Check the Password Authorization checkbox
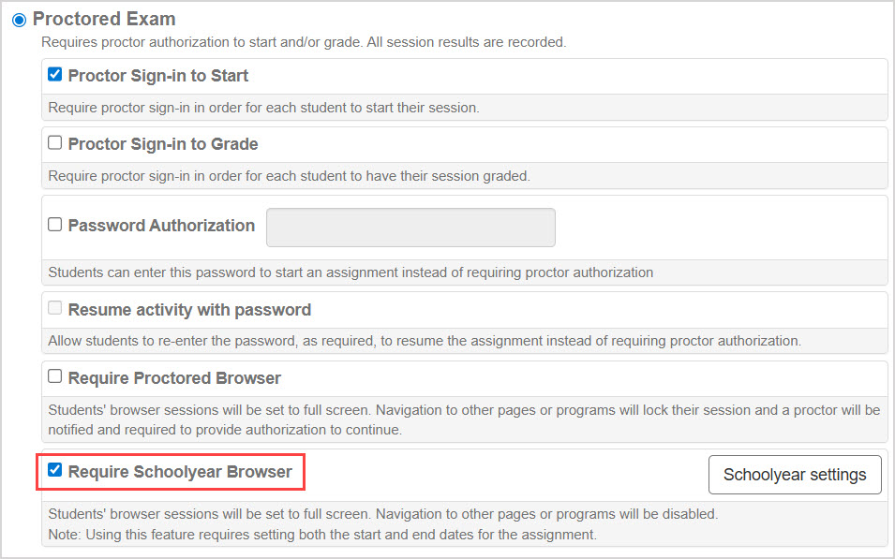 point(54,225)
